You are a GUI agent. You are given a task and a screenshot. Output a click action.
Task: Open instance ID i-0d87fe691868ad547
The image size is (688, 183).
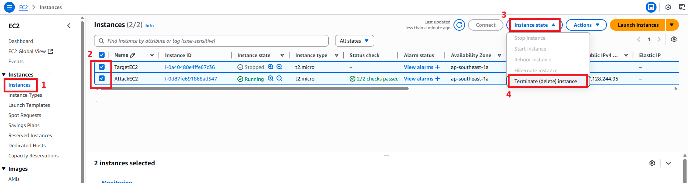tap(191, 79)
